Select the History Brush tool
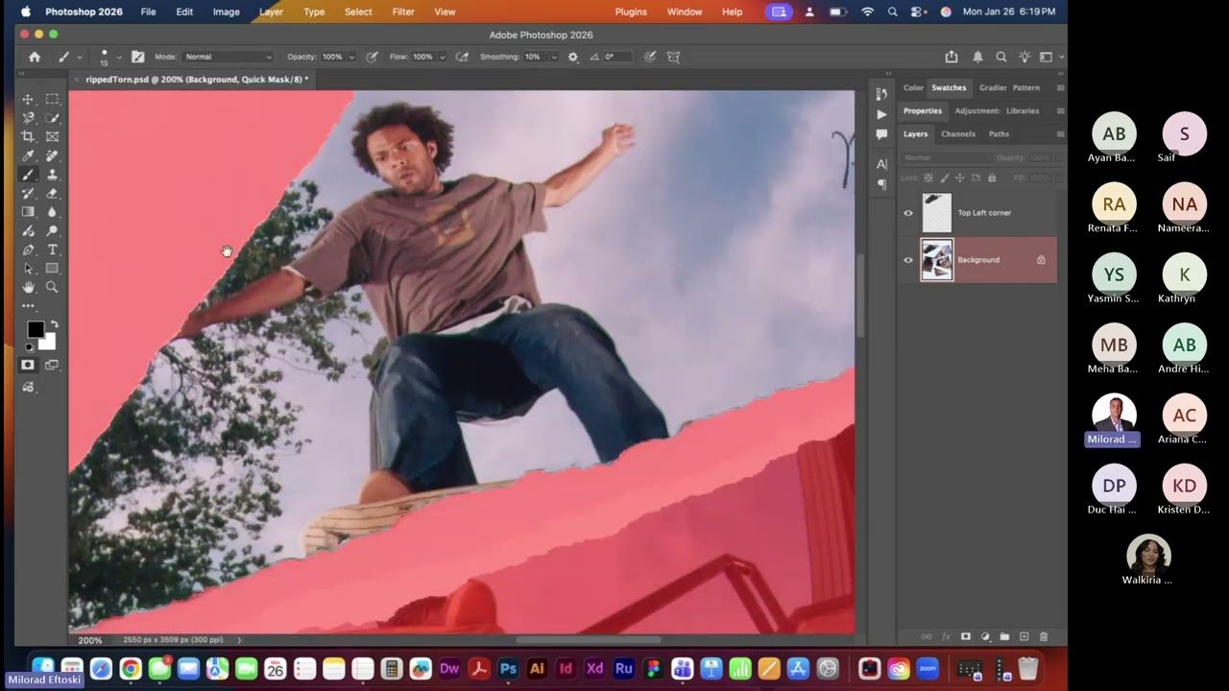1229x691 pixels. (28, 193)
